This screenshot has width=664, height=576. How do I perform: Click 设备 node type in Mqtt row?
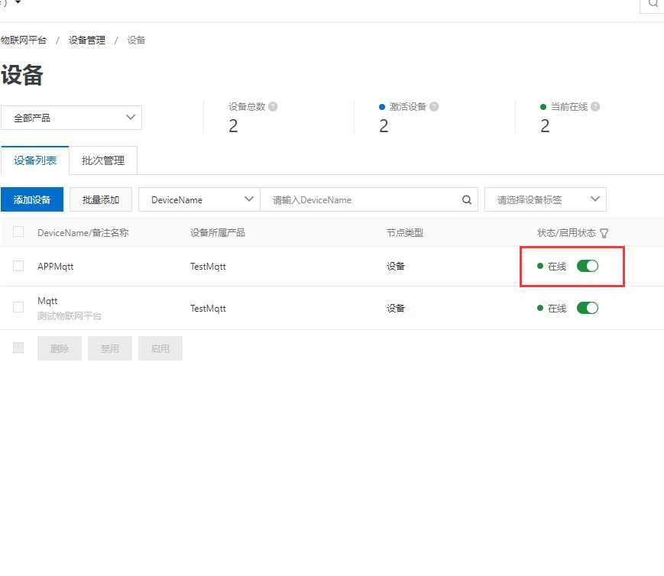pyautogui.click(x=396, y=309)
